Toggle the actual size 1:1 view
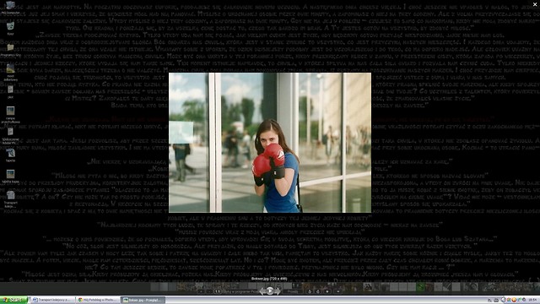 point(218,291)
